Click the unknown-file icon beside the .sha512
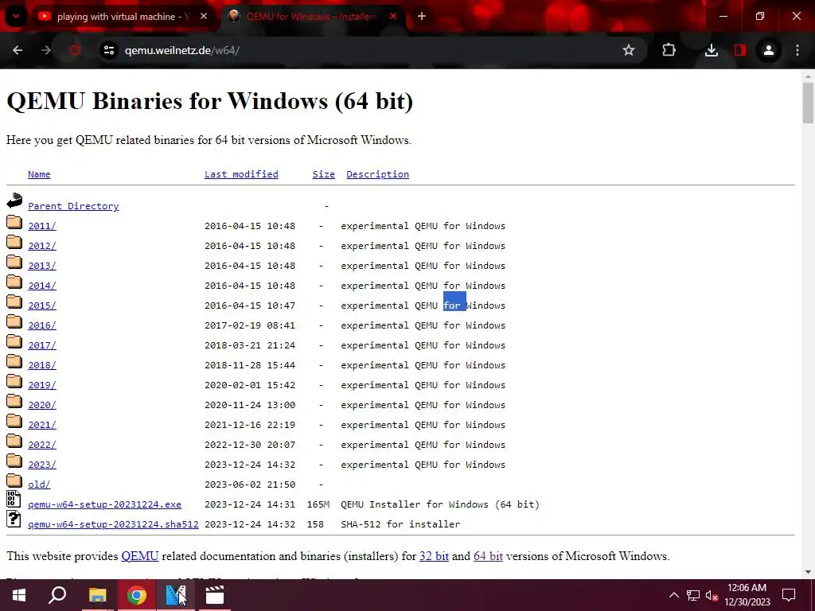The width and height of the screenshot is (815, 611). point(14,519)
